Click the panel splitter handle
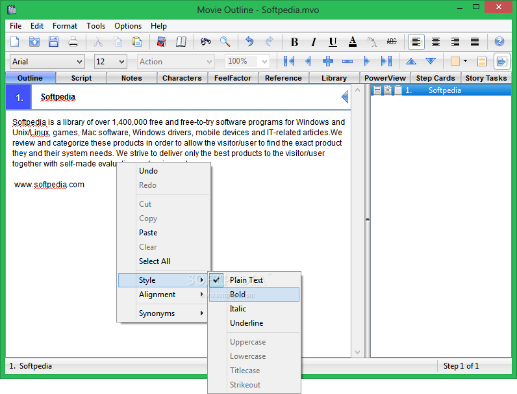 368,220
